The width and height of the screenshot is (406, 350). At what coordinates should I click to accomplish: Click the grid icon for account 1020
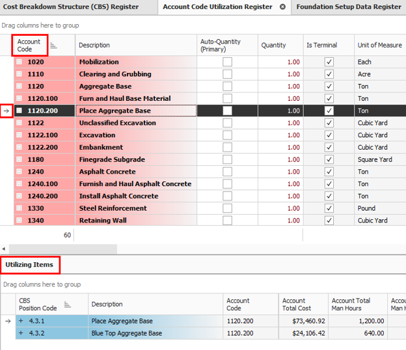pos(20,62)
